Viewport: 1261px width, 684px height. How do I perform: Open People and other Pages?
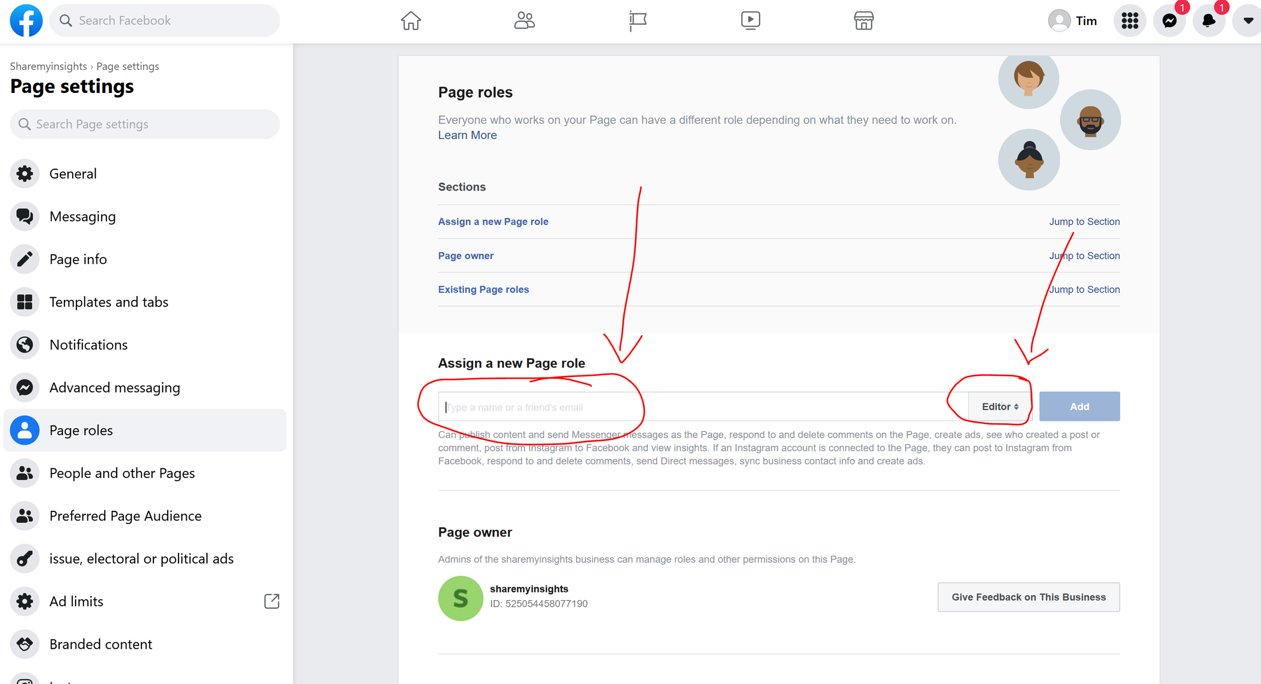(145, 473)
